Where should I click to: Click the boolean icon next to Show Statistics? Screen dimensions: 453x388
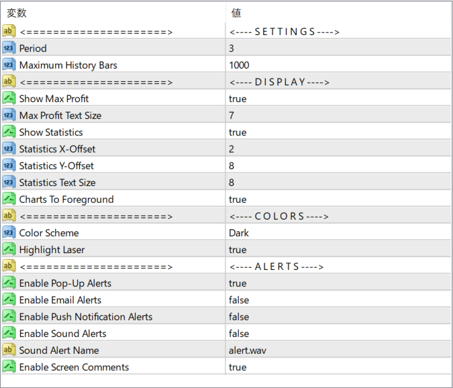tap(9, 132)
